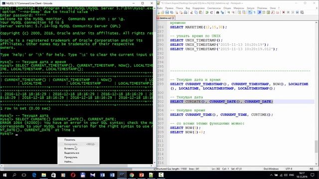The image size is (319, 179).
Task: Click SELECT NOW(5); line in editor
Action: (185, 128)
